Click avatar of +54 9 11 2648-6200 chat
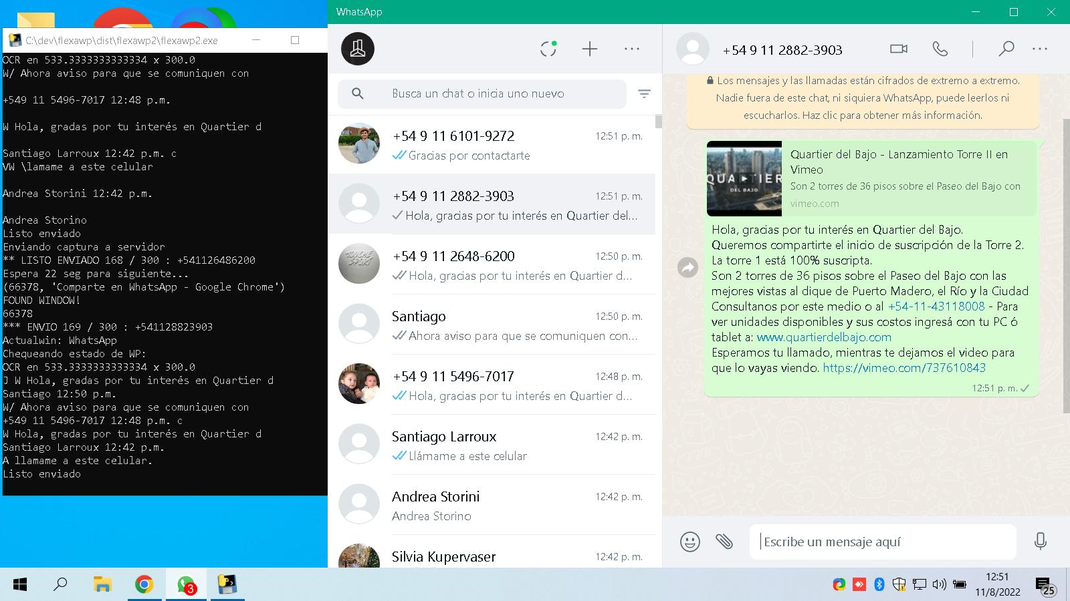This screenshot has width=1070, height=601. click(359, 264)
